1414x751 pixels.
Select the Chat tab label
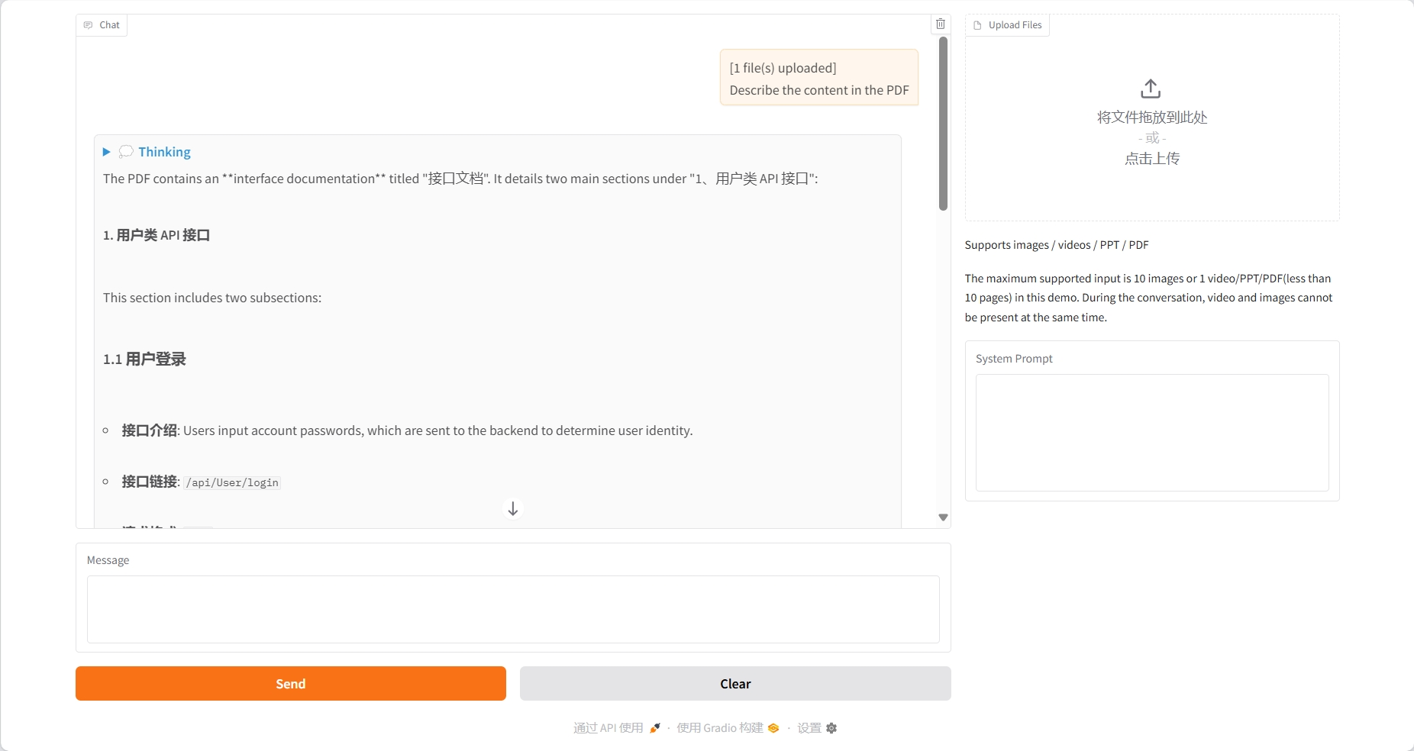[109, 25]
